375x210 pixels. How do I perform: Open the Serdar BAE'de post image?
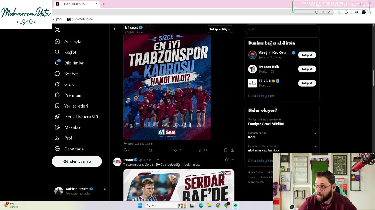179,185
